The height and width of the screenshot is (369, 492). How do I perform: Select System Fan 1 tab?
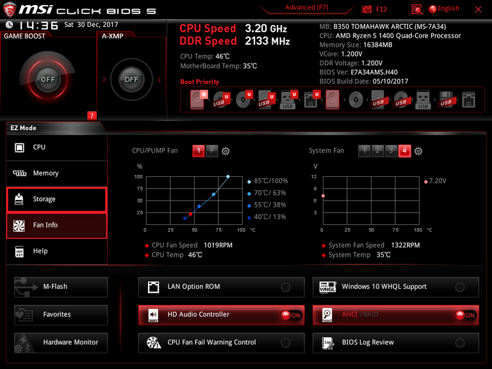[365, 151]
